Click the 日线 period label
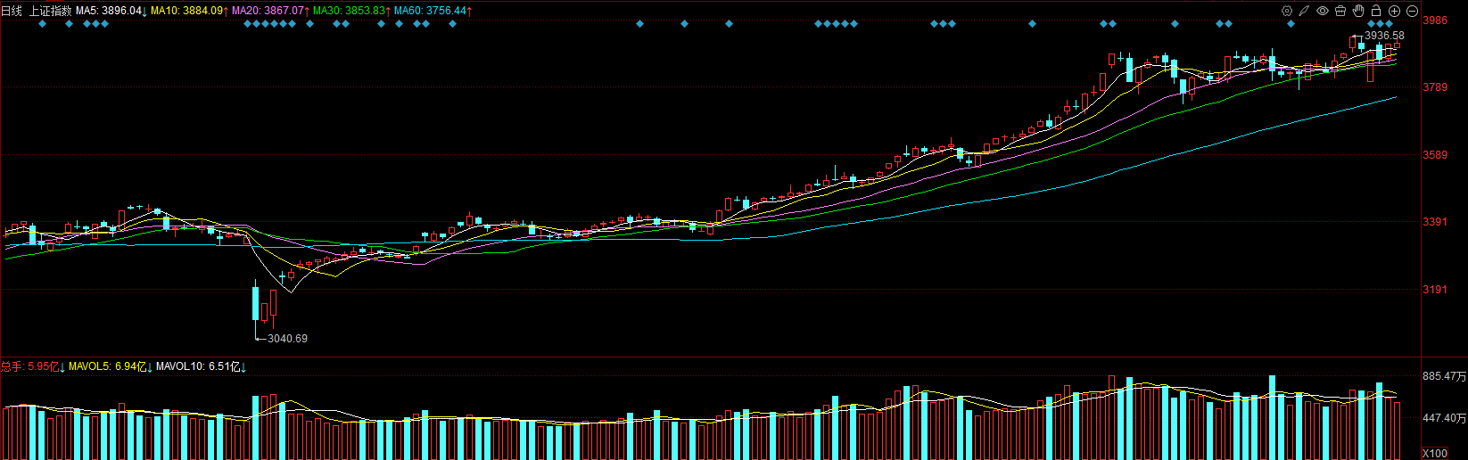This screenshot has width=1468, height=460. 12,11
